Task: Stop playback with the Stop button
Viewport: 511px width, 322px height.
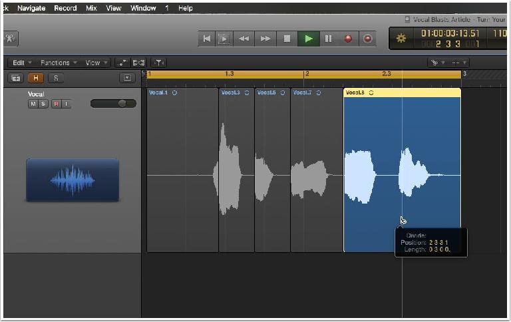Action: tap(287, 39)
